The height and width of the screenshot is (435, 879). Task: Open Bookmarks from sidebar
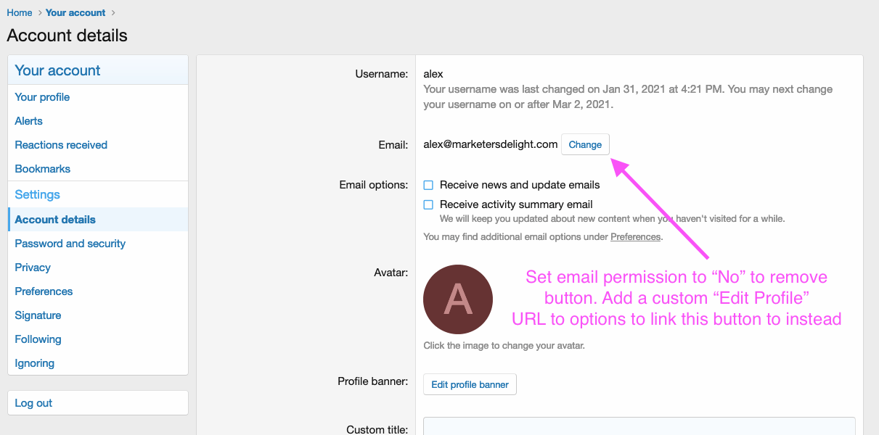click(x=43, y=169)
